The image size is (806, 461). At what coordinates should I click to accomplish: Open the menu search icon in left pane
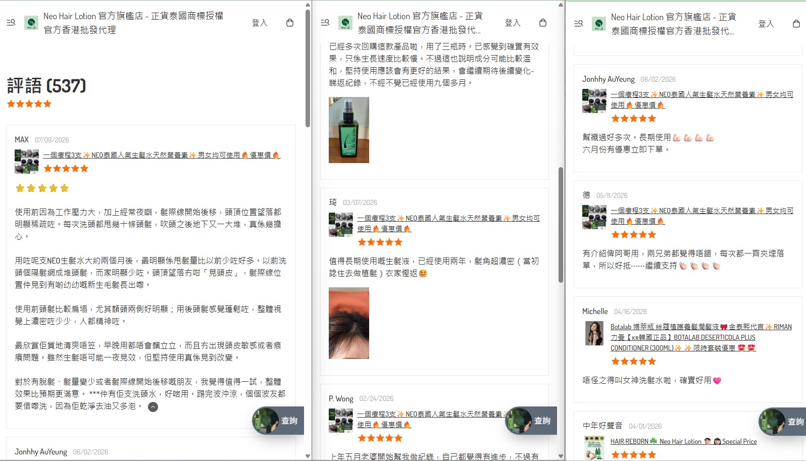(x=11, y=23)
